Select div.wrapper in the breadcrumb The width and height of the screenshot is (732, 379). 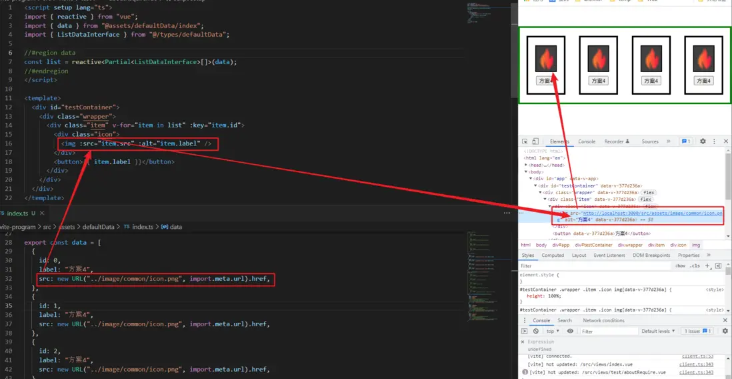[630, 245]
